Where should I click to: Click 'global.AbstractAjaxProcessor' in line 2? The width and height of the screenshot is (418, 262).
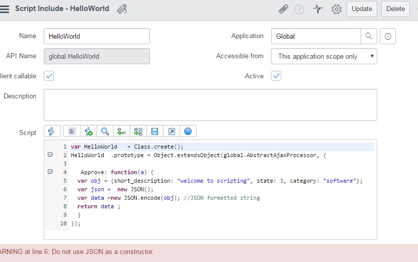point(270,155)
